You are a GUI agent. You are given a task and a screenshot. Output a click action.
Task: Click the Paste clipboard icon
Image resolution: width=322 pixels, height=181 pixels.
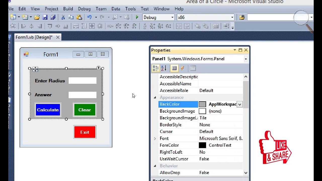point(79,17)
